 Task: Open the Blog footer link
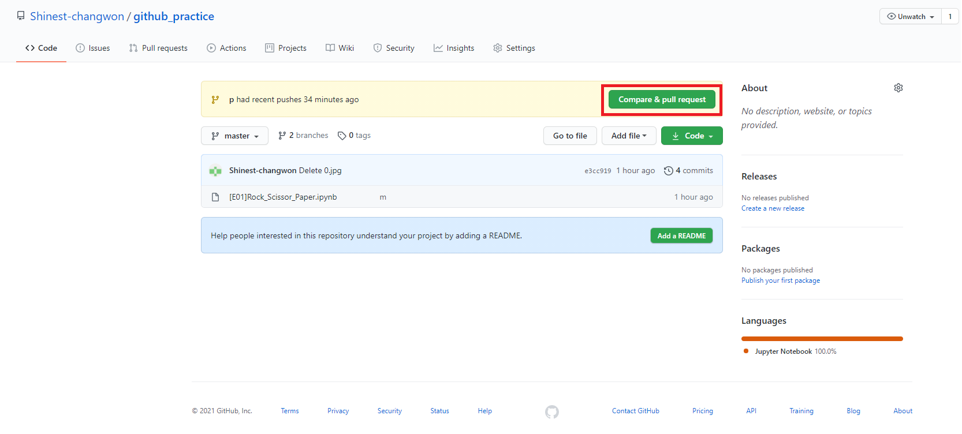click(853, 411)
